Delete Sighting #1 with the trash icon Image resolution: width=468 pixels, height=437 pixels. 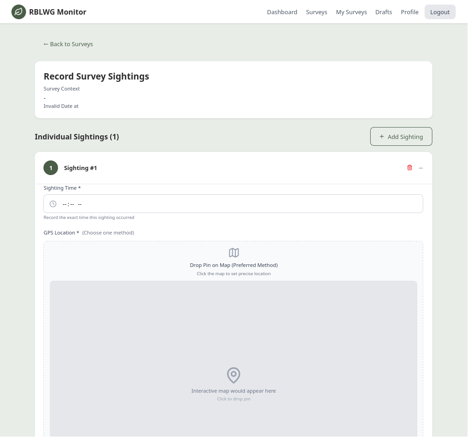point(409,168)
